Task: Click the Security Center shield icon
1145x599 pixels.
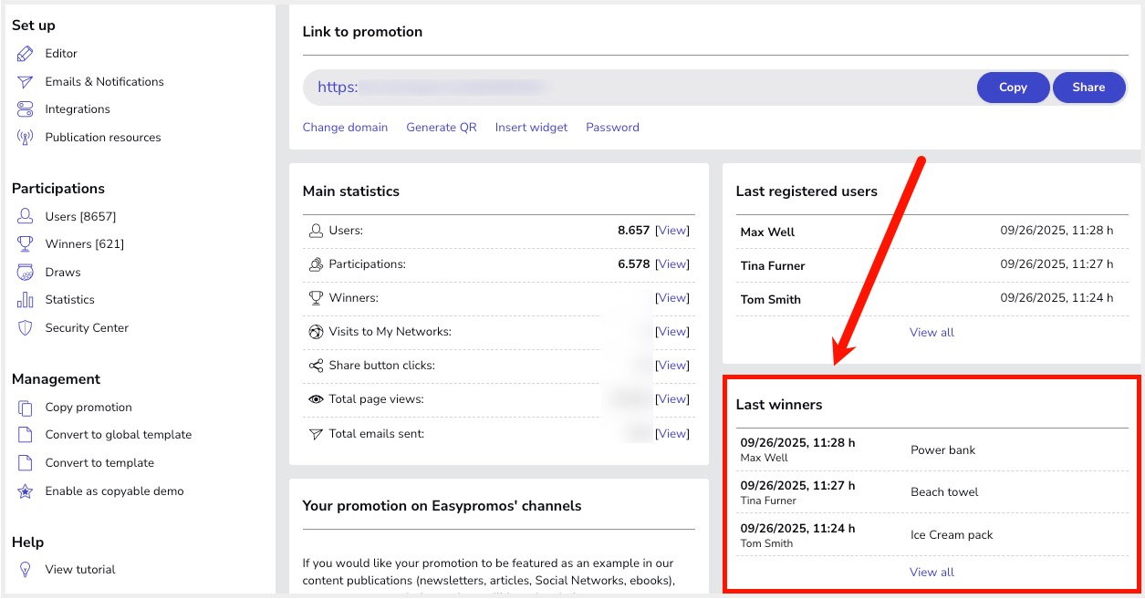Action: 26,328
